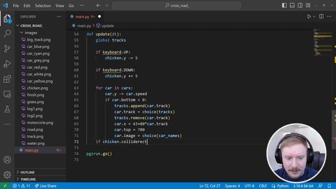The image size is (336, 189).
Task: Show the hidden menu bar items
Action: click(x=82, y=6)
